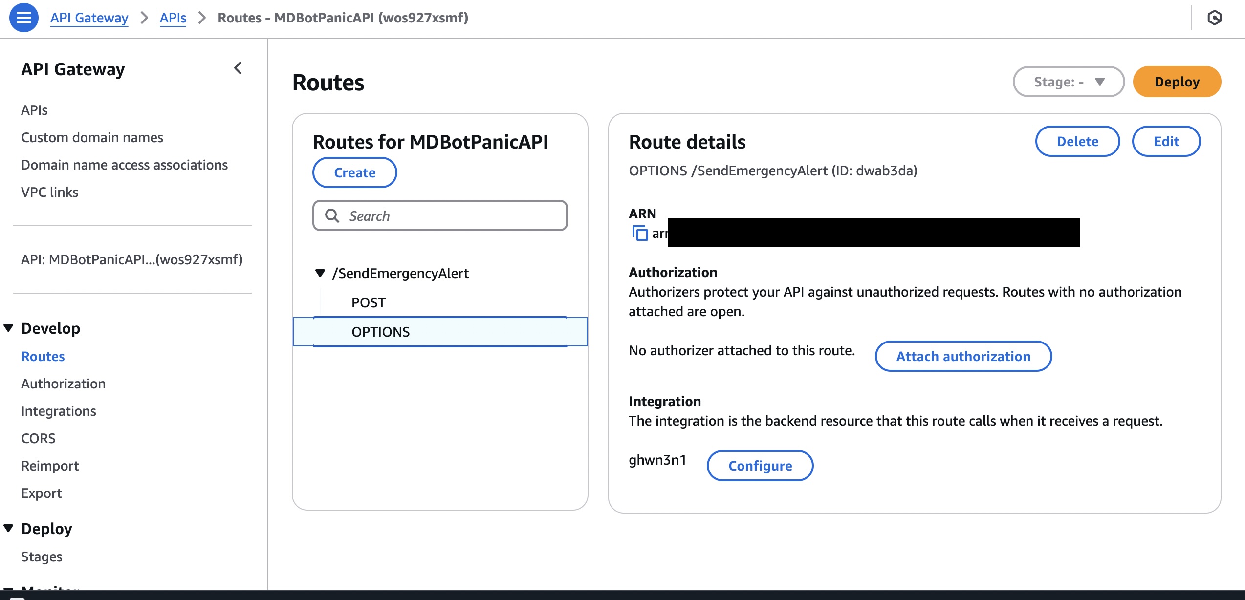Click Configure next to integration ghwn3n1

[760, 466]
